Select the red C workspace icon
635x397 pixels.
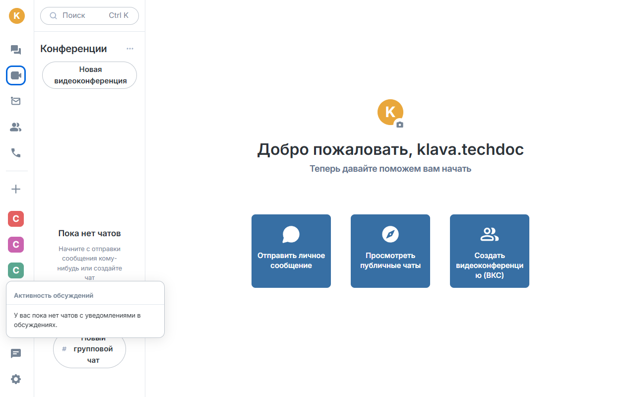pos(16,219)
